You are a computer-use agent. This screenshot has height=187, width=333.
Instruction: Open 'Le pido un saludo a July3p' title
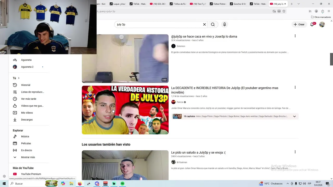point(198,152)
